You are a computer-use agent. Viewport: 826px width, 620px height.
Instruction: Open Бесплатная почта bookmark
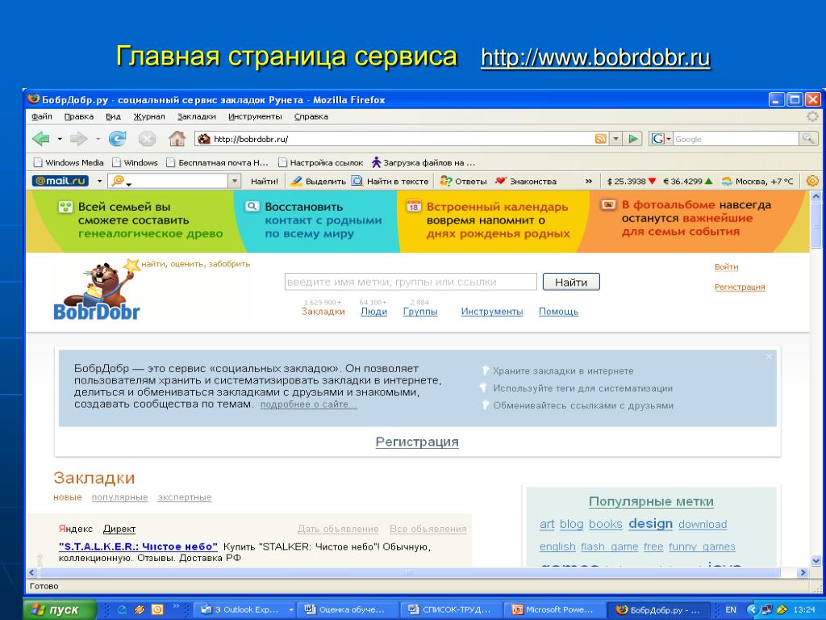point(217,162)
